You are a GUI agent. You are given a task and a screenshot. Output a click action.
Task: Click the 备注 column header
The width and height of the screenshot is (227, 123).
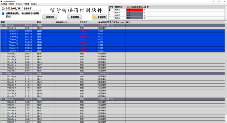click(175, 22)
